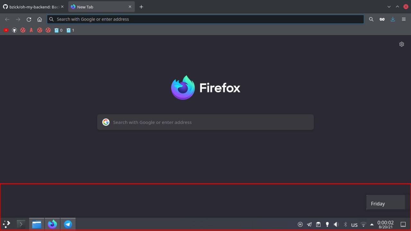Viewport: 411px width, 231px height.
Task: Reload the current page
Action: point(29,19)
